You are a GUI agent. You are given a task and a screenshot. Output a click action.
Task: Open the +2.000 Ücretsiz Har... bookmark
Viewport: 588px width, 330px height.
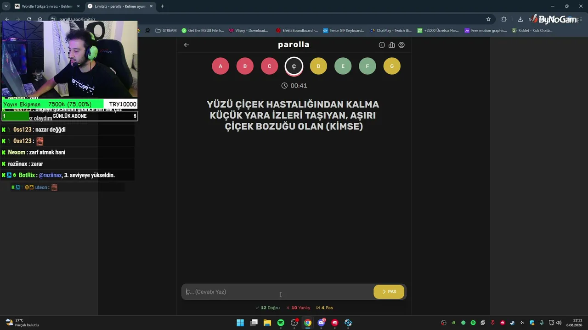click(x=438, y=31)
